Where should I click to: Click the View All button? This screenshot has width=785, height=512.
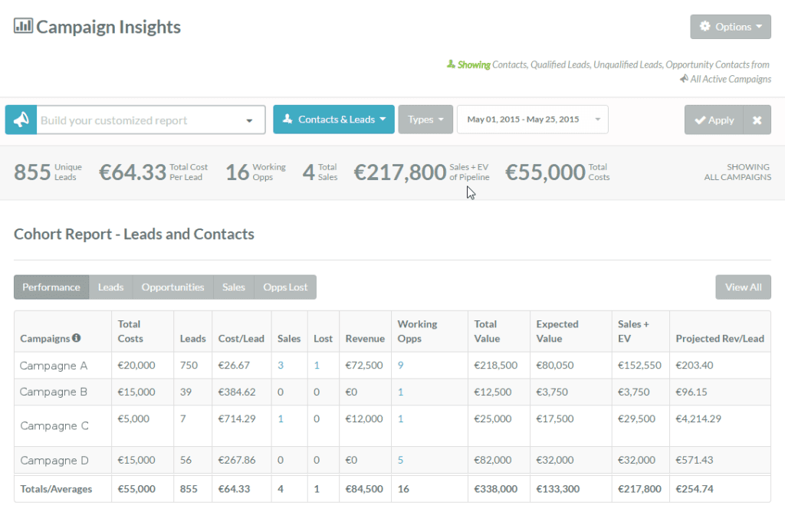(743, 287)
